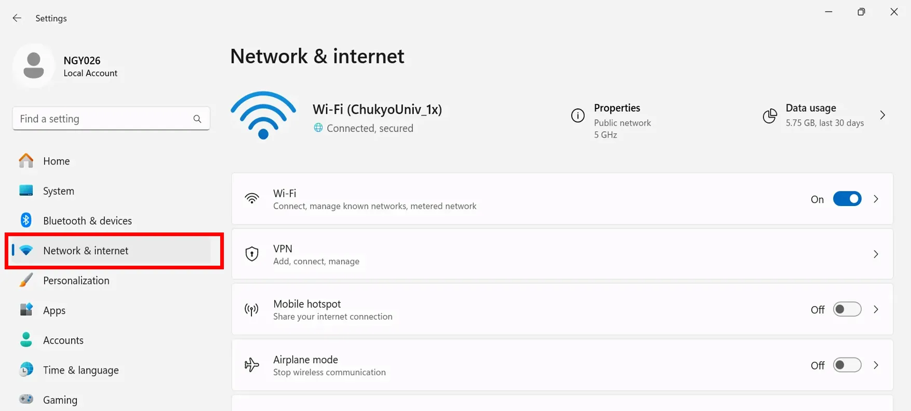911x411 pixels.
Task: Open Time & language settings
Action: (x=81, y=371)
